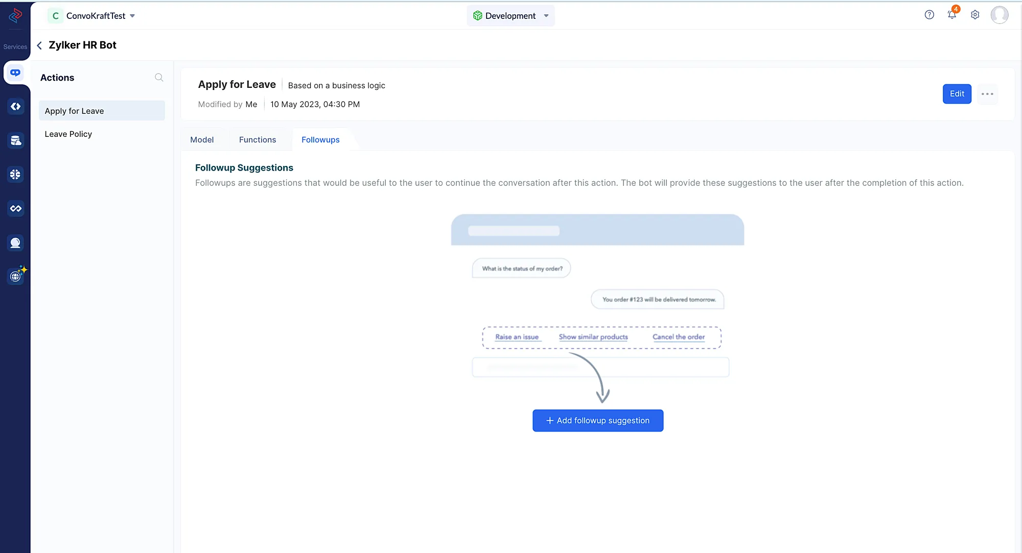Click the Edit button
1022x553 pixels.
(x=957, y=94)
